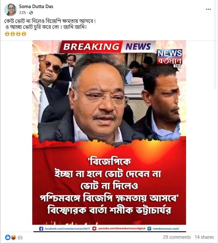Click the blue Like reaction icon

coord(8,237)
